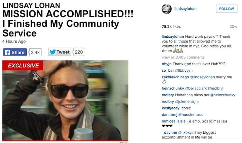This screenshot has height=143, width=242.
Task: Click the 2.4k Facebook share count
Action: [x=35, y=52]
